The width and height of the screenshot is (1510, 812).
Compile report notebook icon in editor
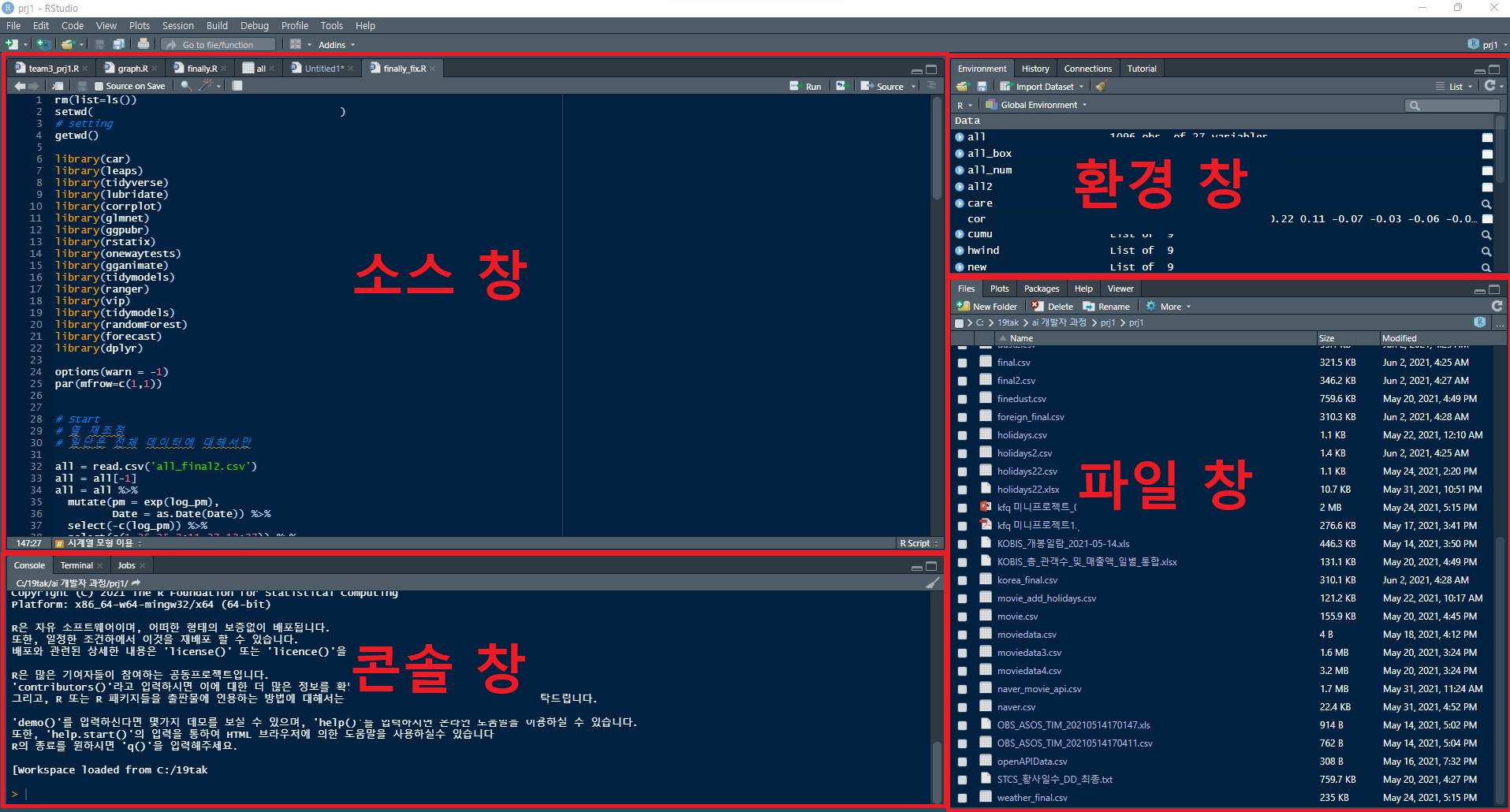click(x=237, y=86)
